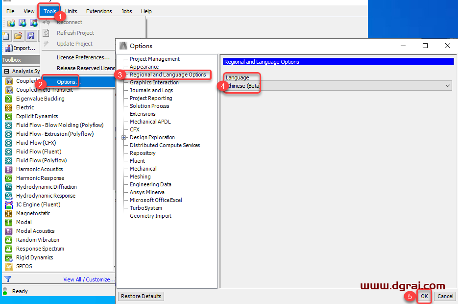The height and width of the screenshot is (304, 458).
Task: Click the Restore Defaults button
Action: click(x=141, y=296)
